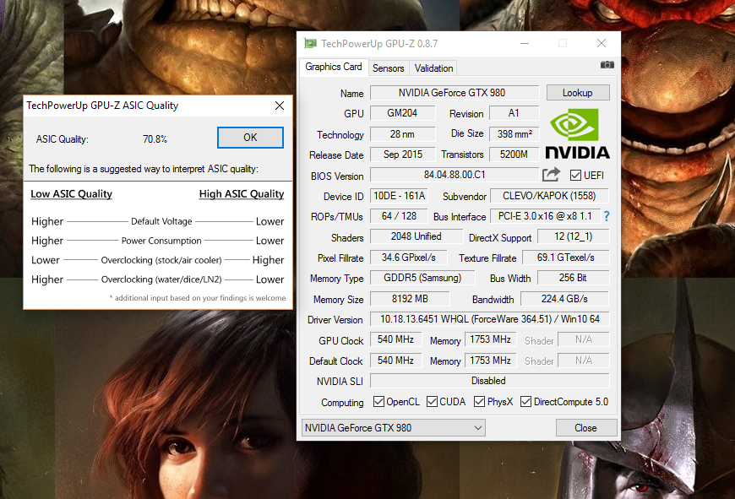Click the Bus Interface field PCI-E 3.0

pos(545,216)
